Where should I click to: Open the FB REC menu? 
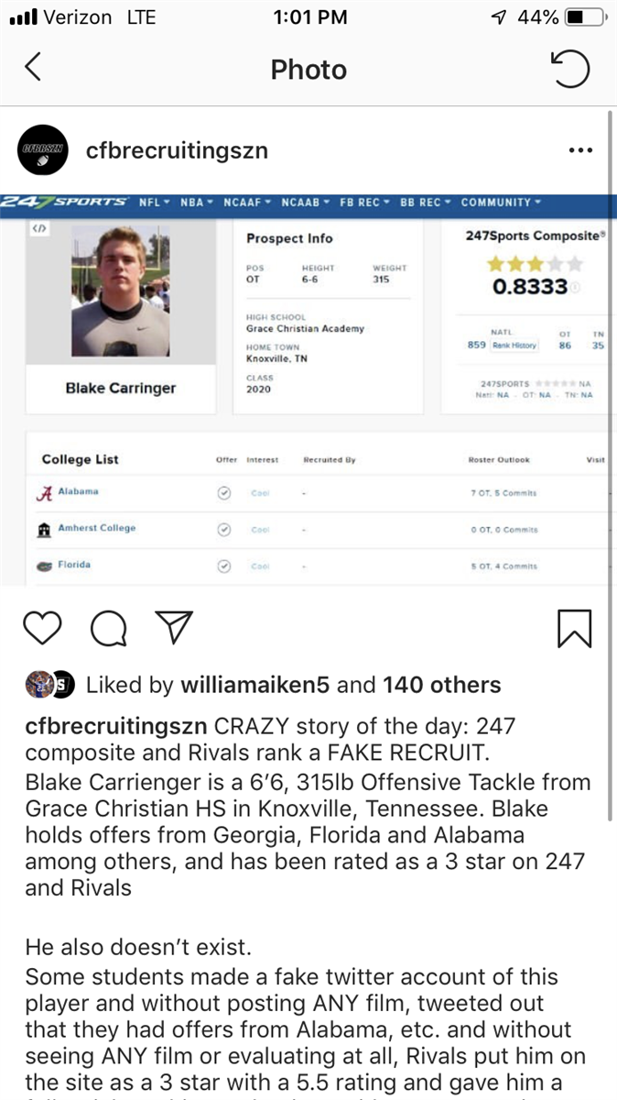364,203
